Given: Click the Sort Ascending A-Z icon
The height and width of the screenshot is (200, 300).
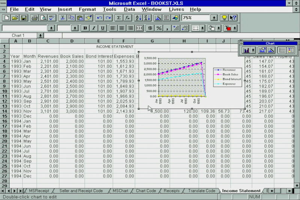Looking at the screenshot, I should [138, 18].
